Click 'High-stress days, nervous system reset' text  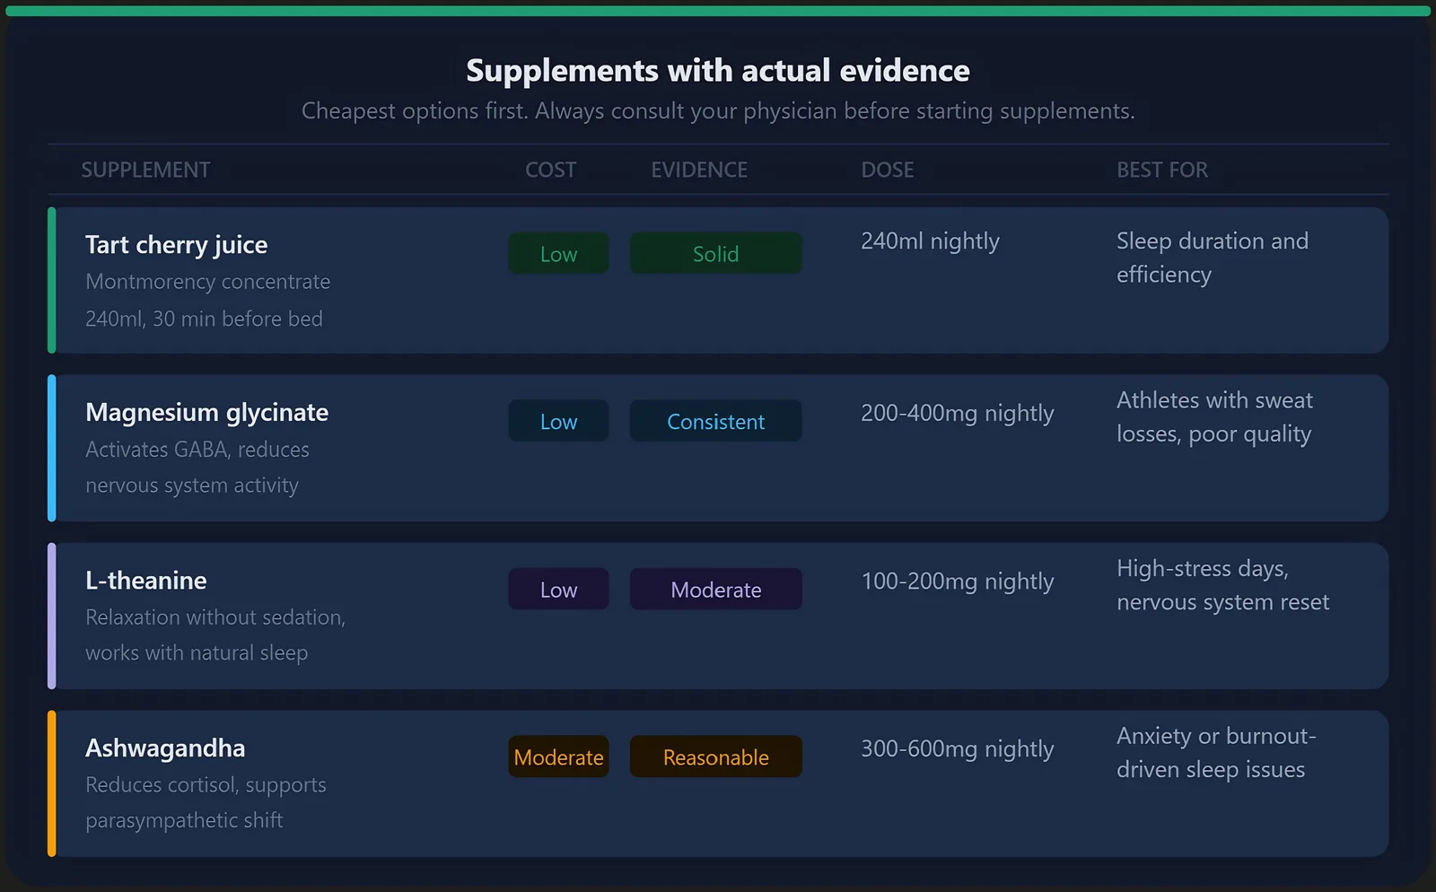pos(1223,585)
